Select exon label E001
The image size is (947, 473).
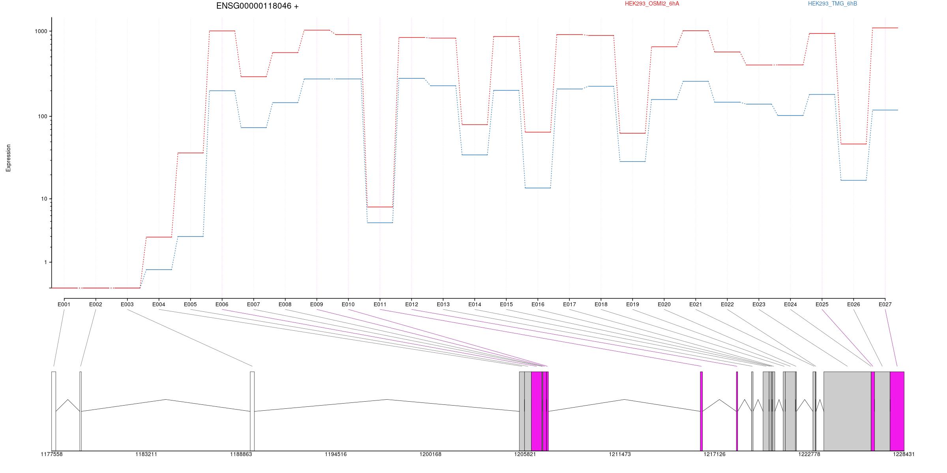click(x=64, y=304)
